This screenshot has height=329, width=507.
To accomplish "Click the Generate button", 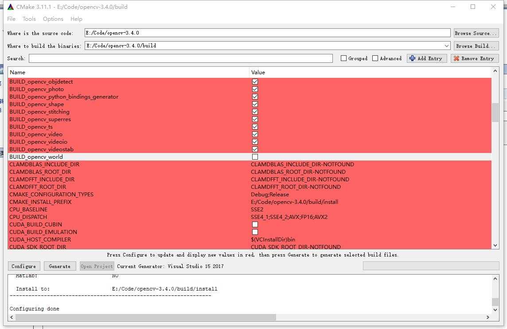I will coord(59,266).
